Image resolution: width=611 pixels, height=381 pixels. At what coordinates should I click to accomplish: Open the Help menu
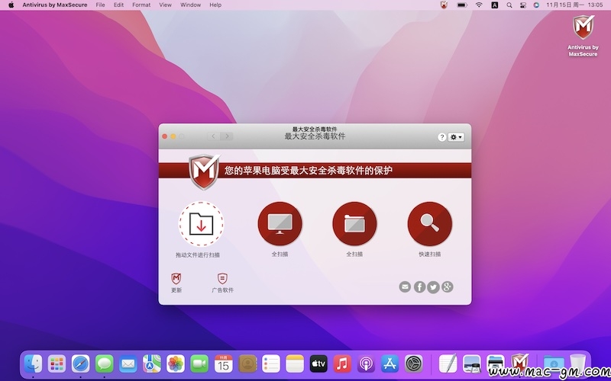tap(215, 5)
